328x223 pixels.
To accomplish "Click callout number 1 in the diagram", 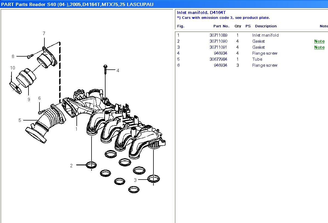I will click(x=76, y=129).
